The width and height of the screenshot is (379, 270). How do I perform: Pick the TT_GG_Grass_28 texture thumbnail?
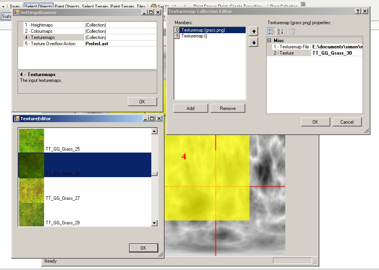tap(32, 214)
